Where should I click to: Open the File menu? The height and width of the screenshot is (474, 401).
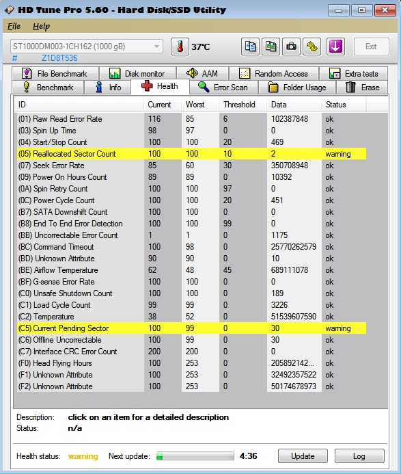[14, 26]
